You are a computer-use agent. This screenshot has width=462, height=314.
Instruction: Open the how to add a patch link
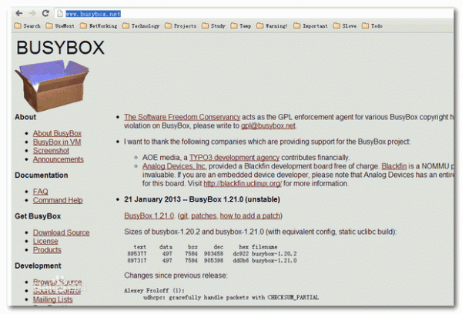tap(250, 216)
